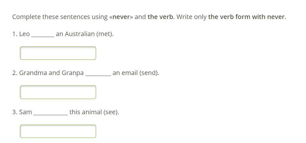This screenshot has width=306, height=143.
Task: Select the answer box below the Sam sentence
Action: tap(58, 131)
